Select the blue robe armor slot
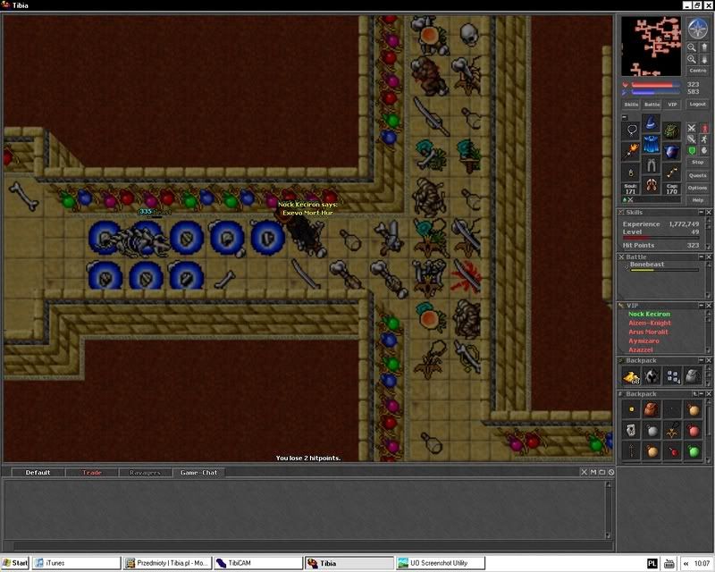Image resolution: width=715 pixels, height=572 pixels. [x=652, y=144]
